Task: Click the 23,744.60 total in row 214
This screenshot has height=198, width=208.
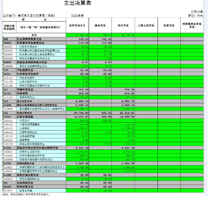Action: [x=81, y=113]
